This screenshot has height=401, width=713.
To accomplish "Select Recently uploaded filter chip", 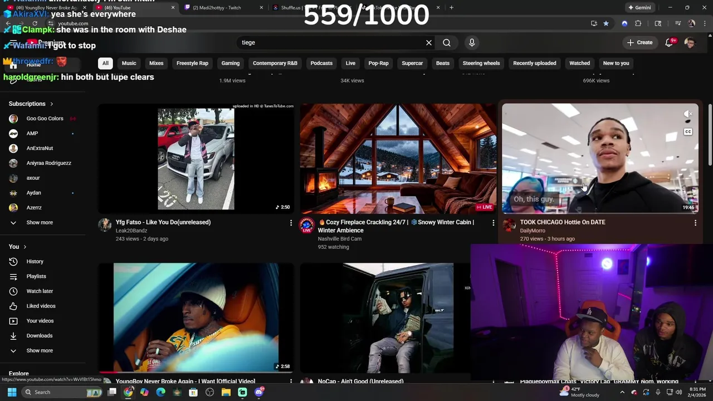I will [534, 63].
